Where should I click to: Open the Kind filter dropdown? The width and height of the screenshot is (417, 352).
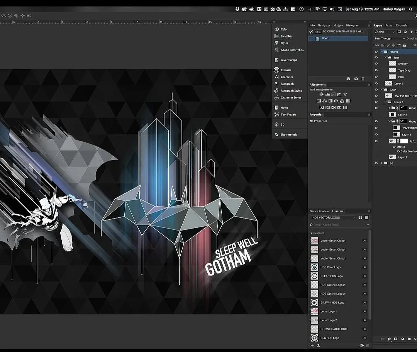click(384, 32)
